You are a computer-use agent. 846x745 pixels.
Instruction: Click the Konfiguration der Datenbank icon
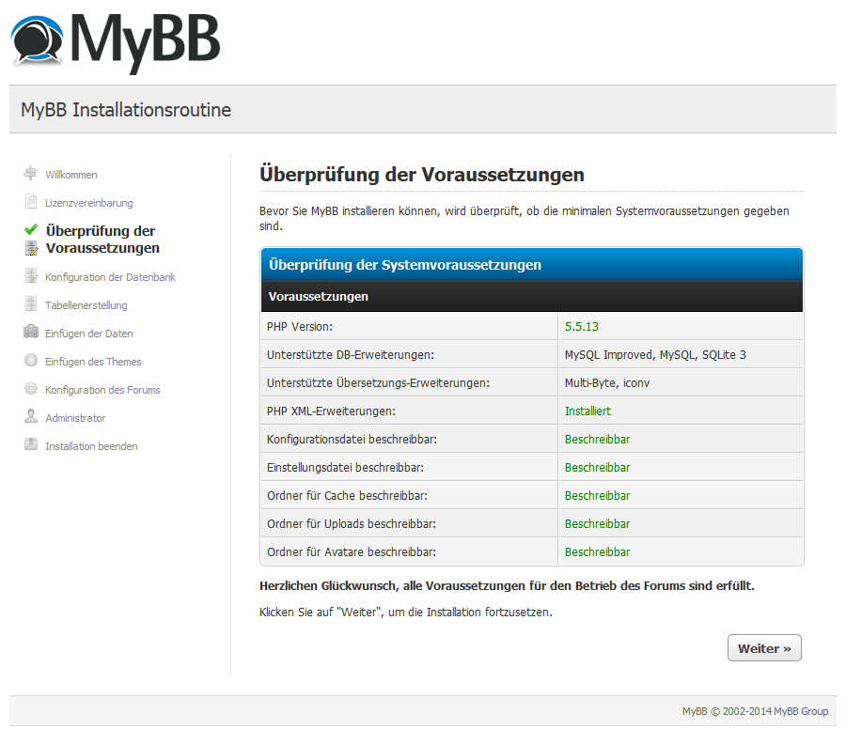tap(31, 275)
